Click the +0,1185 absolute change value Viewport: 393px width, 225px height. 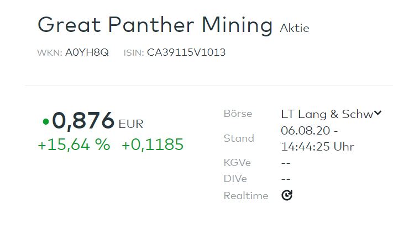pyautogui.click(x=153, y=145)
